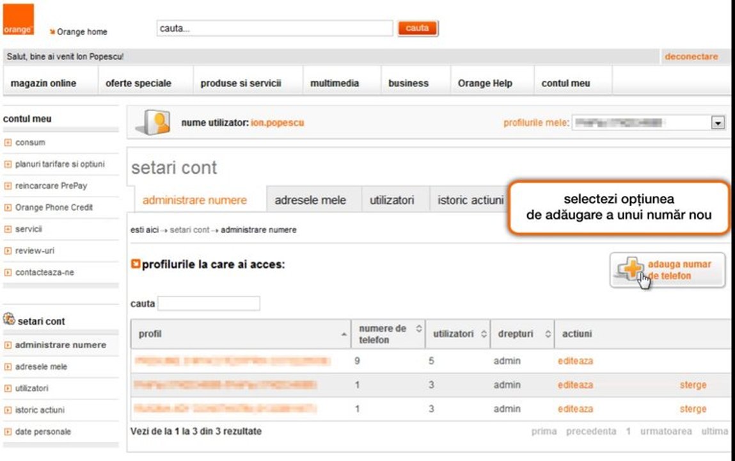Sort by drepturi column arrows

point(548,334)
